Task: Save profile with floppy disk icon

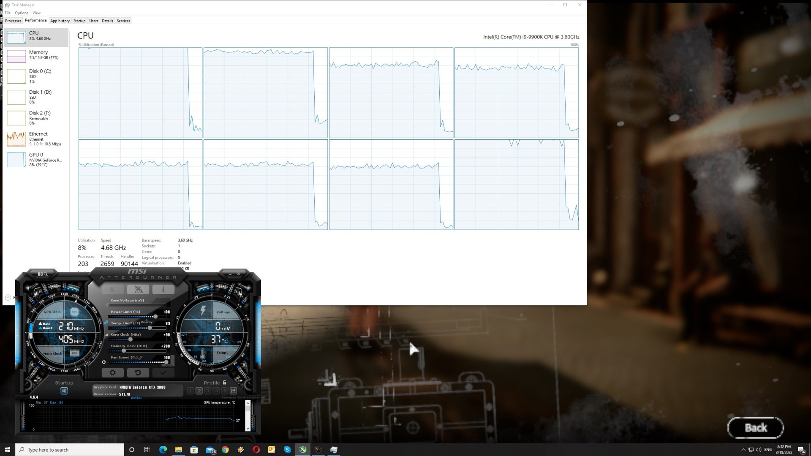Action: [x=233, y=391]
